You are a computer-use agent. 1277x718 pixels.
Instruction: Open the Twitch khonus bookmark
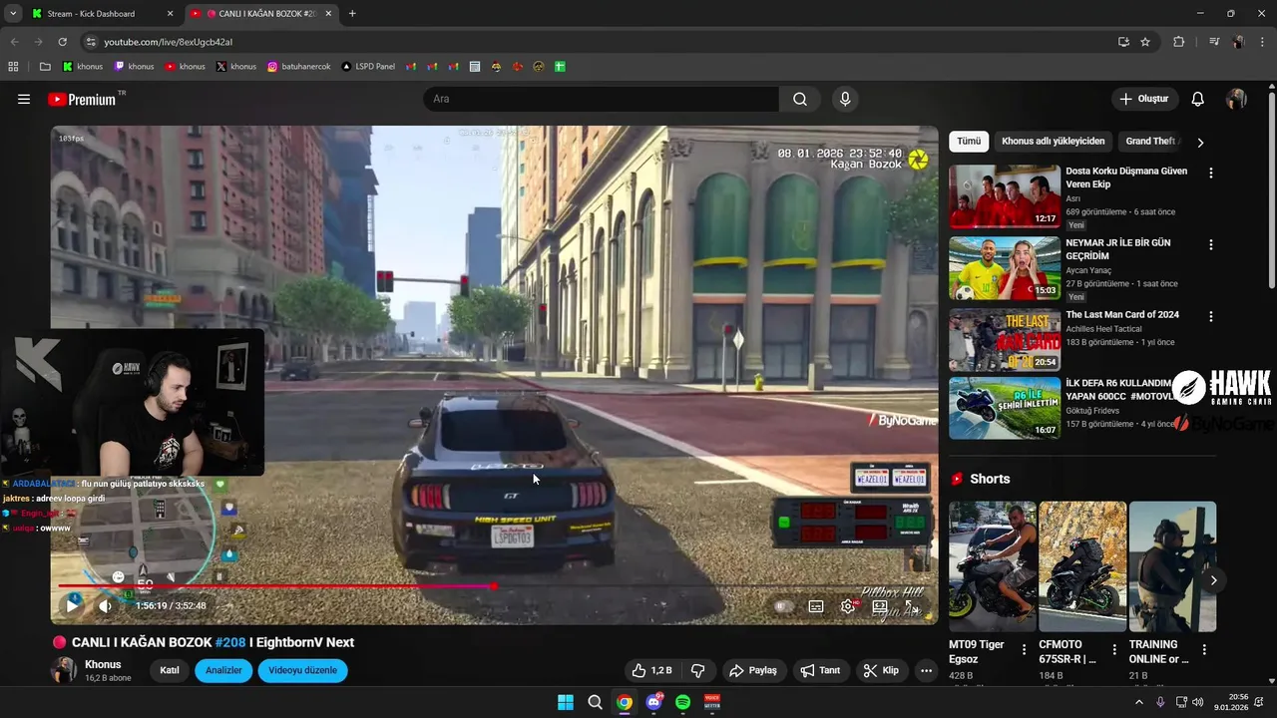click(134, 67)
